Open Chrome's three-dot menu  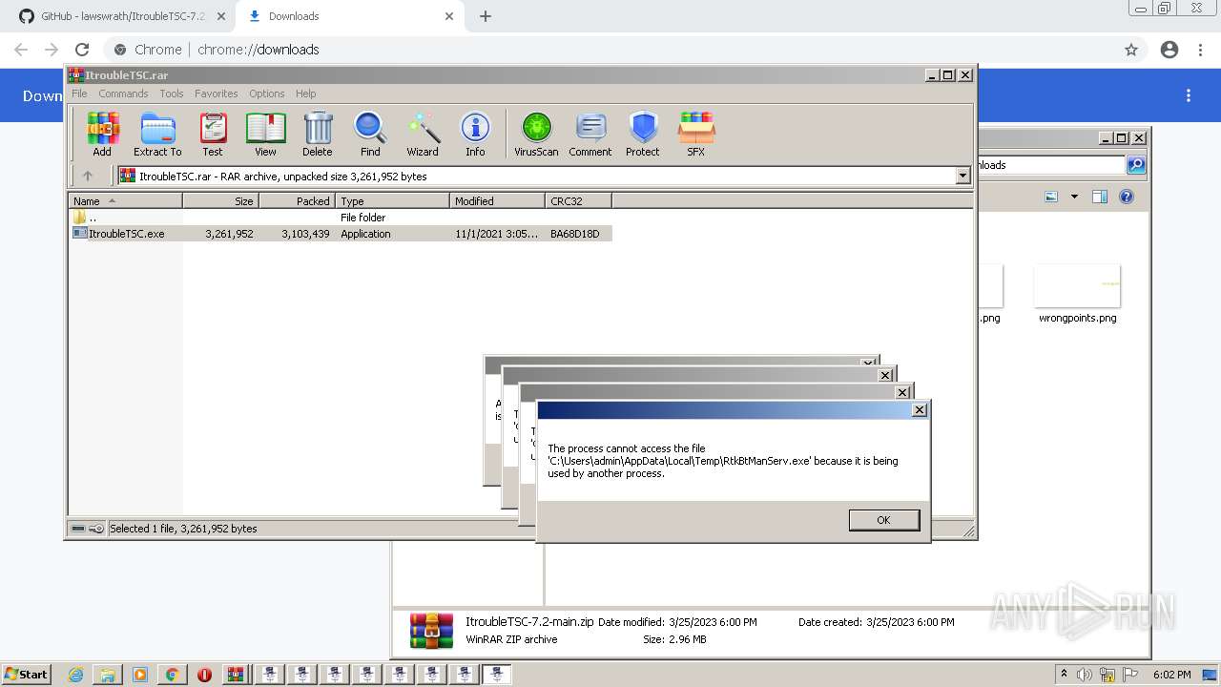point(1200,50)
